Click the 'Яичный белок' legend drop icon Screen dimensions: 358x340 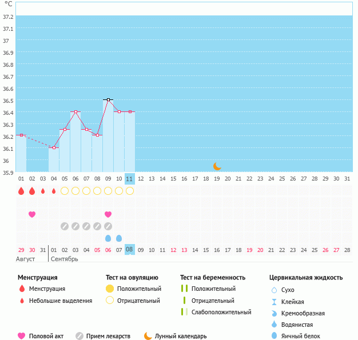pos(275,336)
